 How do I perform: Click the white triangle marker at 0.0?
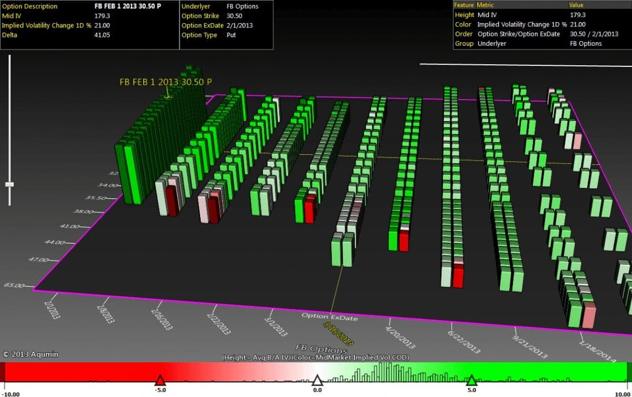pos(317,380)
